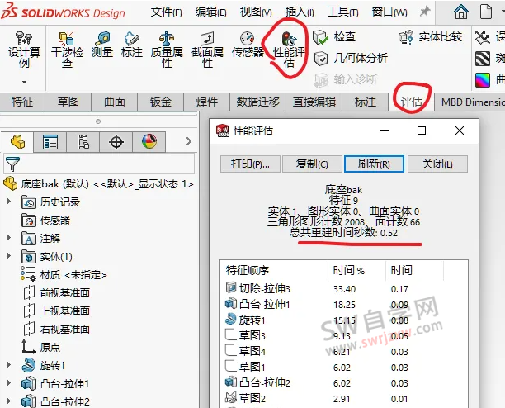Viewport: 505px width, 408px height.
Task: Sort by 时间 % column header
Action: click(x=356, y=270)
